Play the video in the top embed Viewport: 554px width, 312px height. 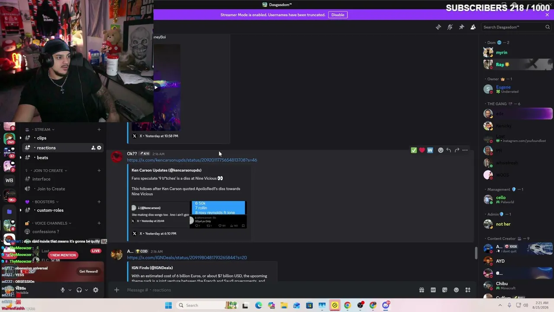pos(156,88)
